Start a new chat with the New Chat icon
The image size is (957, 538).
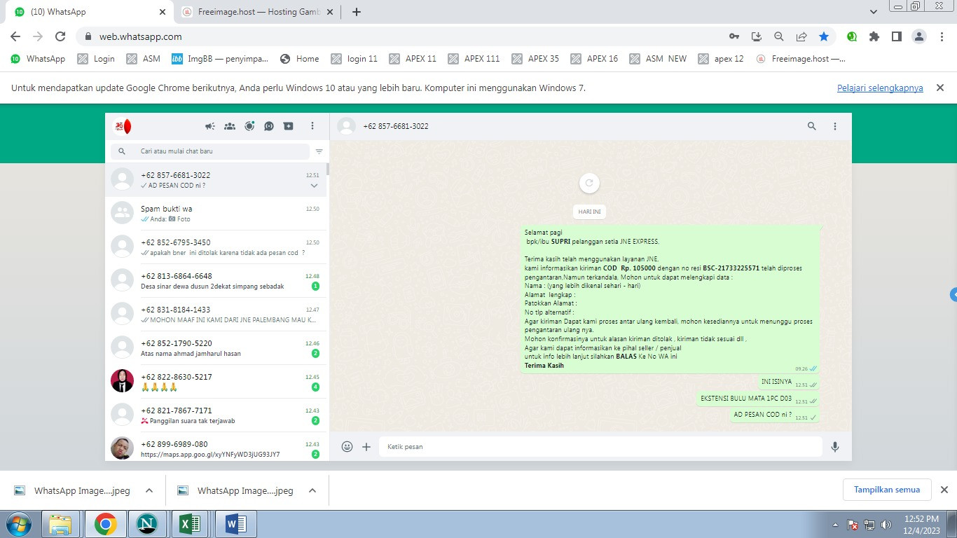click(x=289, y=126)
